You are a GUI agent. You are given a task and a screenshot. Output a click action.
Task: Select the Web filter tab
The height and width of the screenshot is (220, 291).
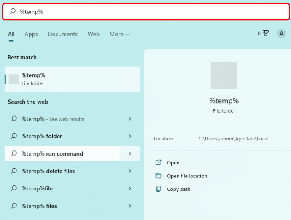(94, 34)
